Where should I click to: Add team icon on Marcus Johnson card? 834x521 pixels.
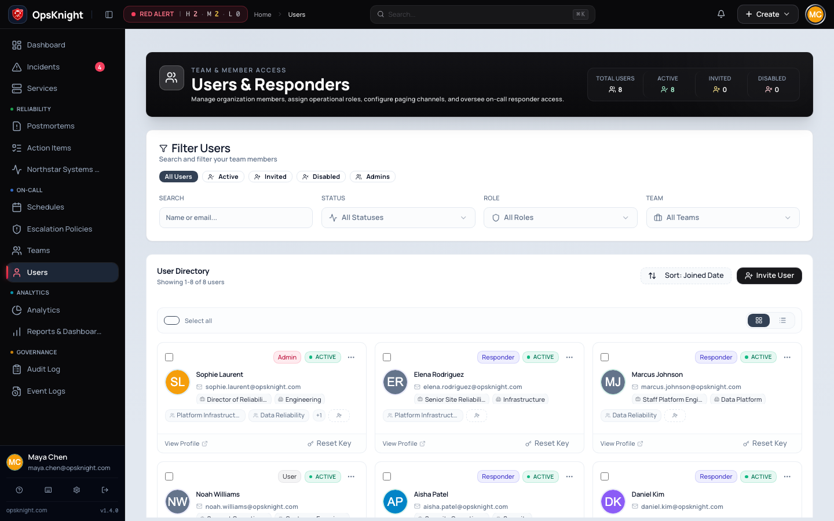(x=675, y=415)
